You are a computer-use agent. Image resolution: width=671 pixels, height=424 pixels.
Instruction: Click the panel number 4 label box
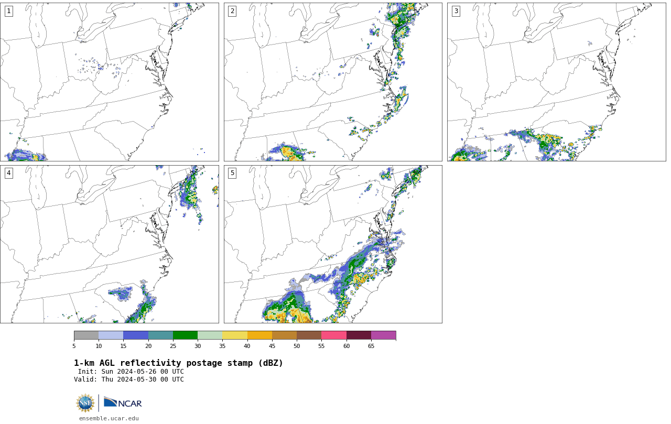click(8, 173)
